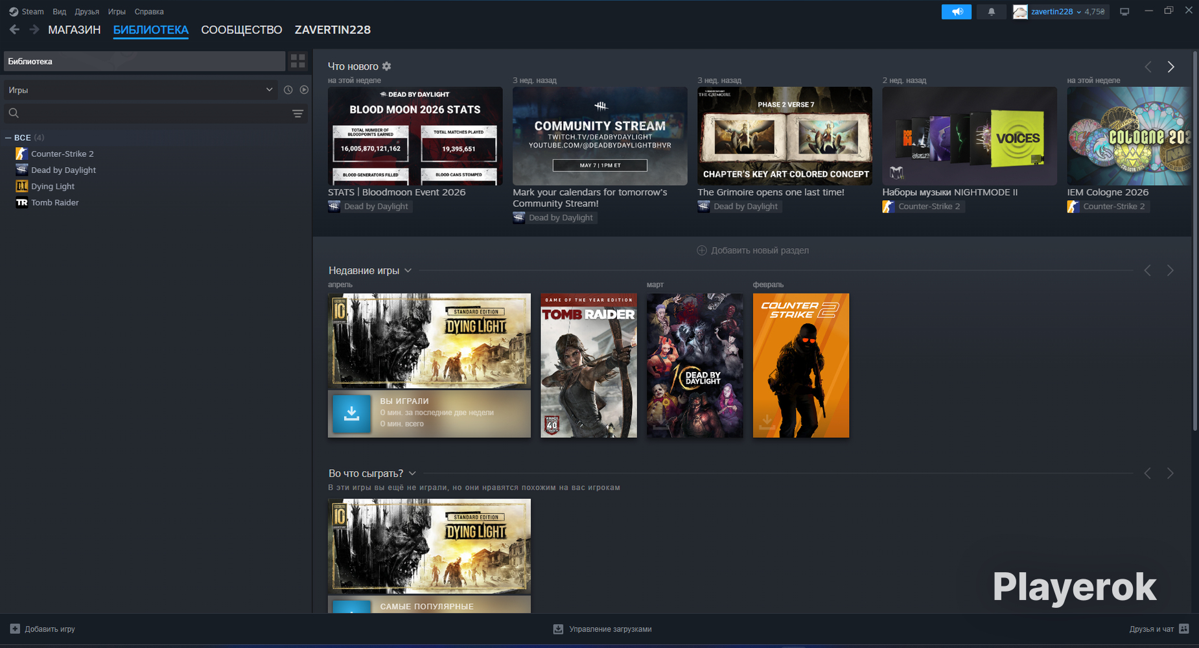This screenshot has height=648, width=1199.
Task: Open the Blood Moon 2026 Stats news thumbnail
Action: pos(415,136)
